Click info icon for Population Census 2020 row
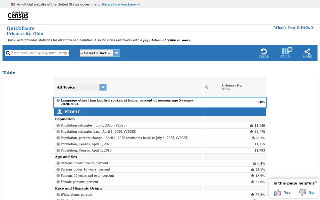 pyautogui.click(x=58, y=144)
